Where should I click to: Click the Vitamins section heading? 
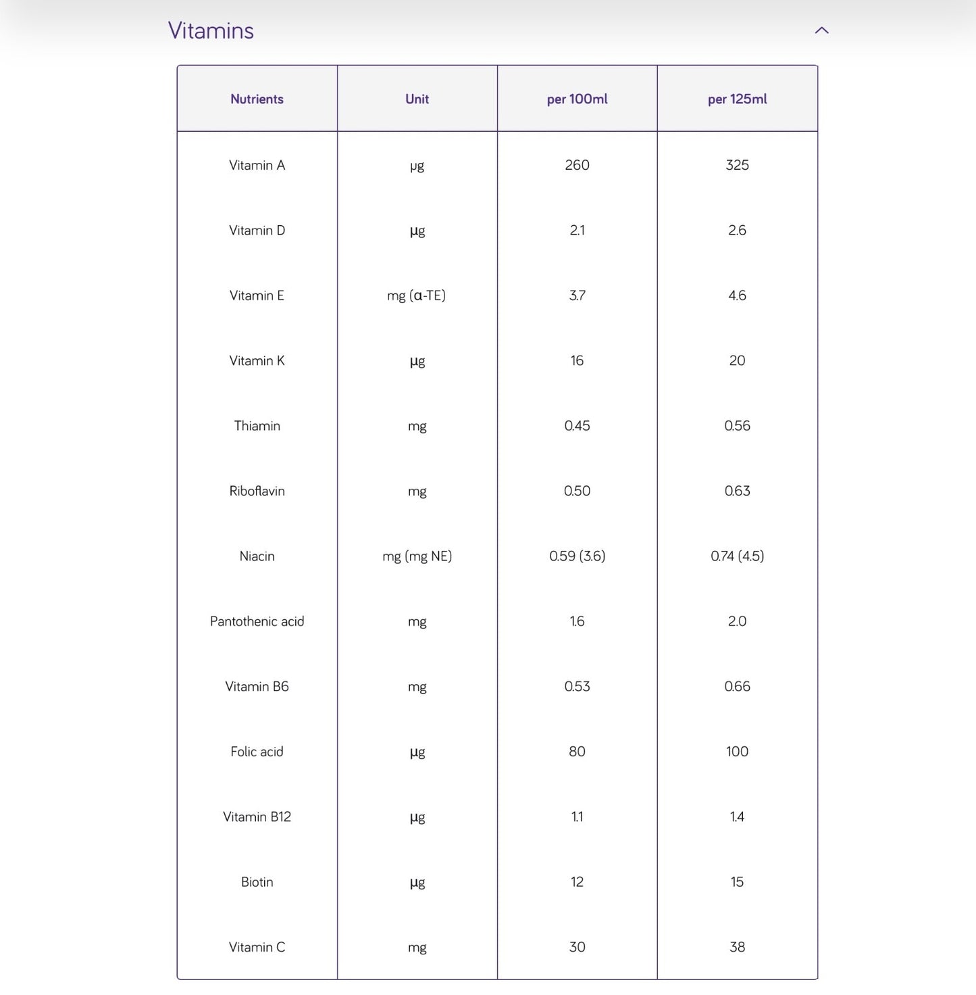[x=211, y=30]
